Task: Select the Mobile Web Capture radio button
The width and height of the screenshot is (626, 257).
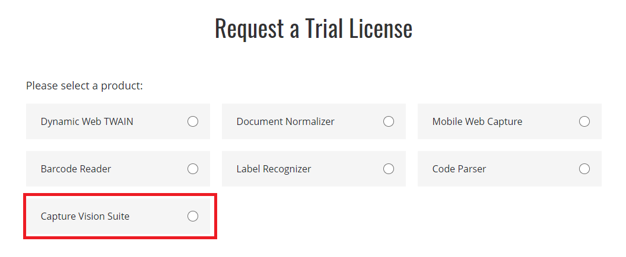Action: point(584,121)
